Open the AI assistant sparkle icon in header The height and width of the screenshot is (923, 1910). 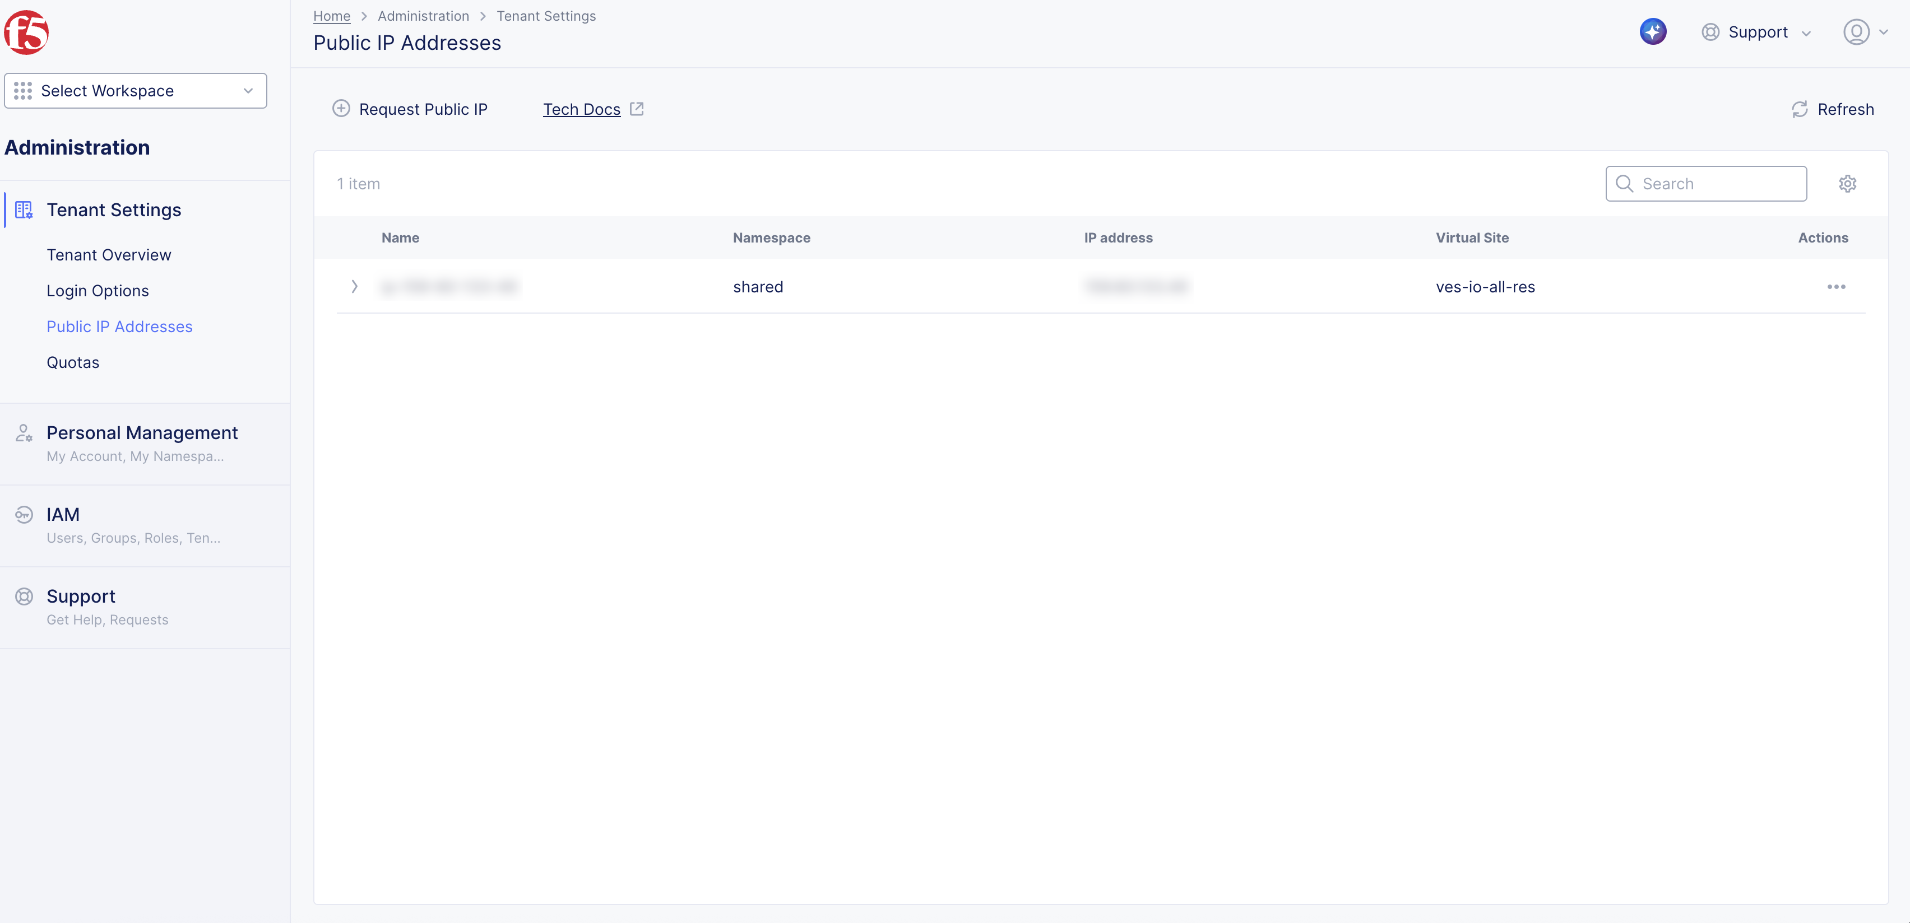[x=1653, y=32]
